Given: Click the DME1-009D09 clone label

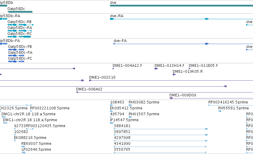Looking at the screenshot, I should click(183, 95).
